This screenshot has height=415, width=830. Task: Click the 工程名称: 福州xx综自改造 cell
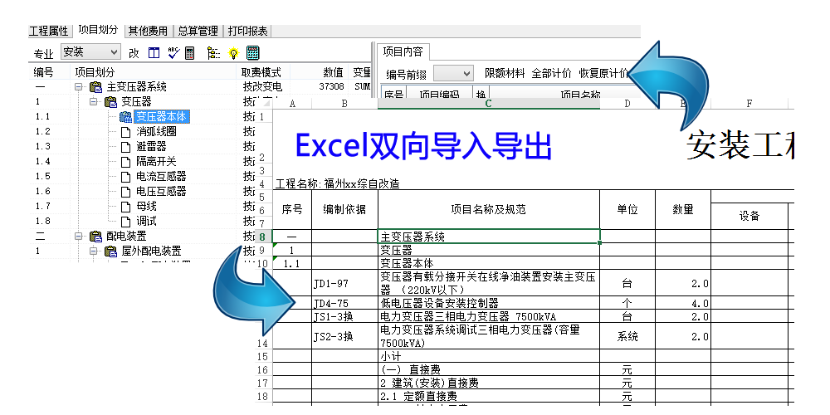tap(338, 184)
